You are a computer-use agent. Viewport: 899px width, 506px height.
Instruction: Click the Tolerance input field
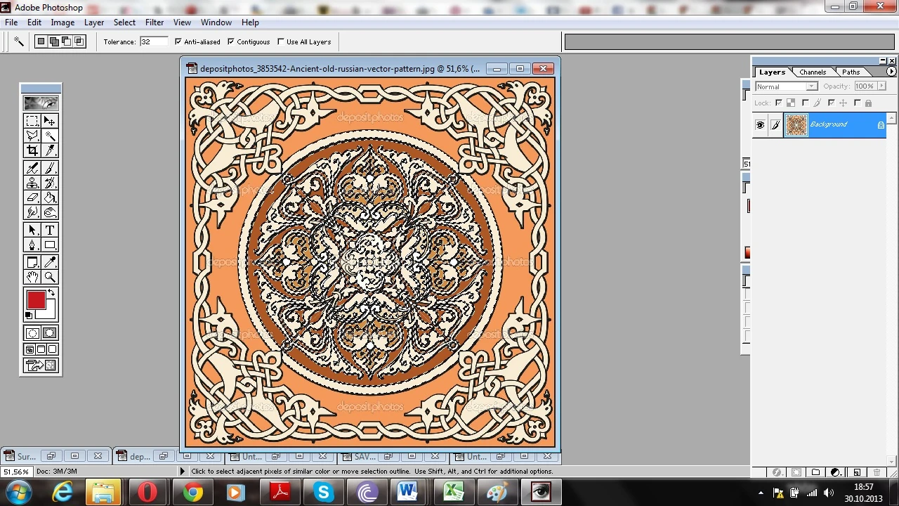[153, 42]
